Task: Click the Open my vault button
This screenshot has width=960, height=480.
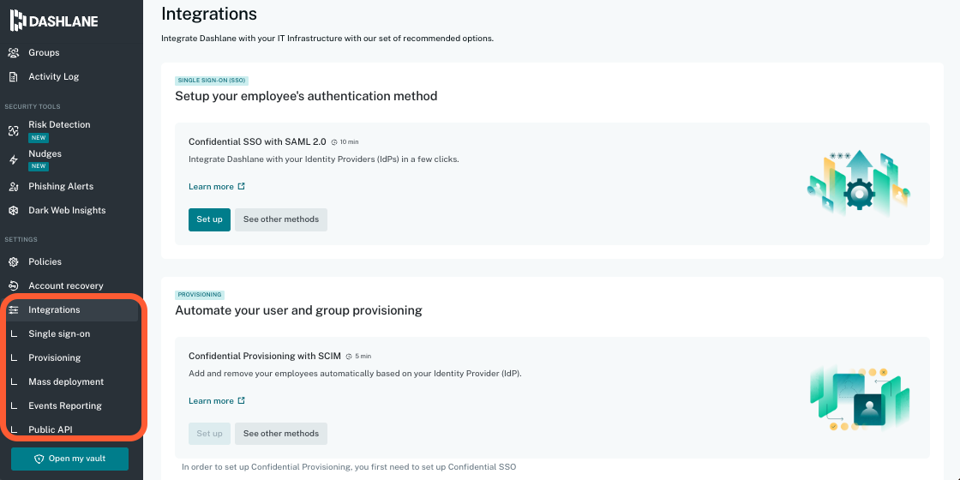Action: pos(69,459)
